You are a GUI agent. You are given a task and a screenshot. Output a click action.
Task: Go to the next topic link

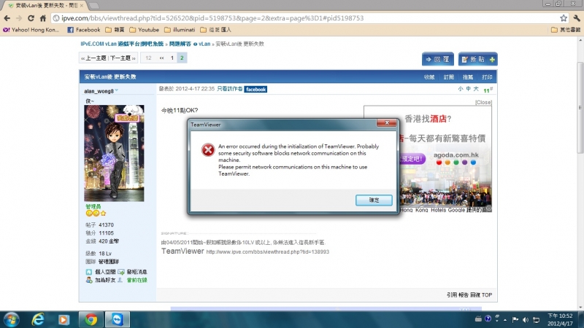tap(123, 58)
